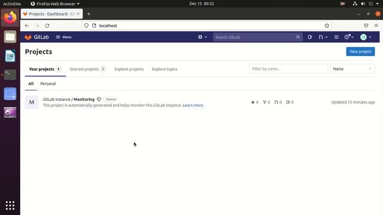Open the issues icon in navbar
The image size is (383, 215).
310,37
